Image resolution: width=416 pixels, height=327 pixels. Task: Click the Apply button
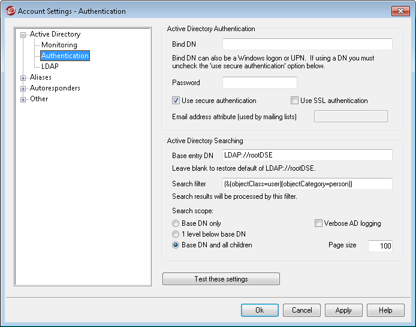343,310
